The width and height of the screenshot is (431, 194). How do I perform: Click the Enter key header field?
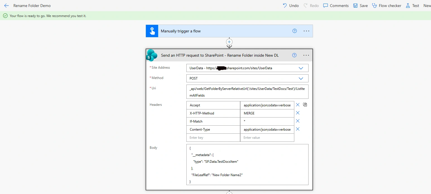pyautogui.click(x=213, y=138)
